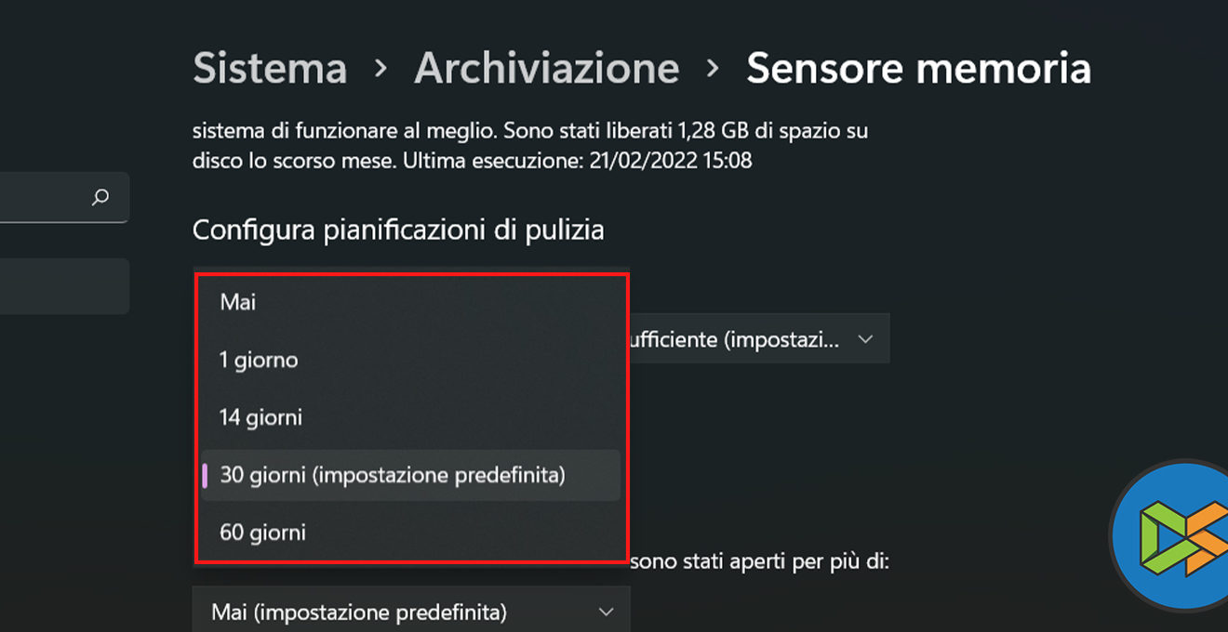The width and height of the screenshot is (1228, 632).
Task: Select 30 giorni (impostazione predefinita) option
Action: [393, 475]
